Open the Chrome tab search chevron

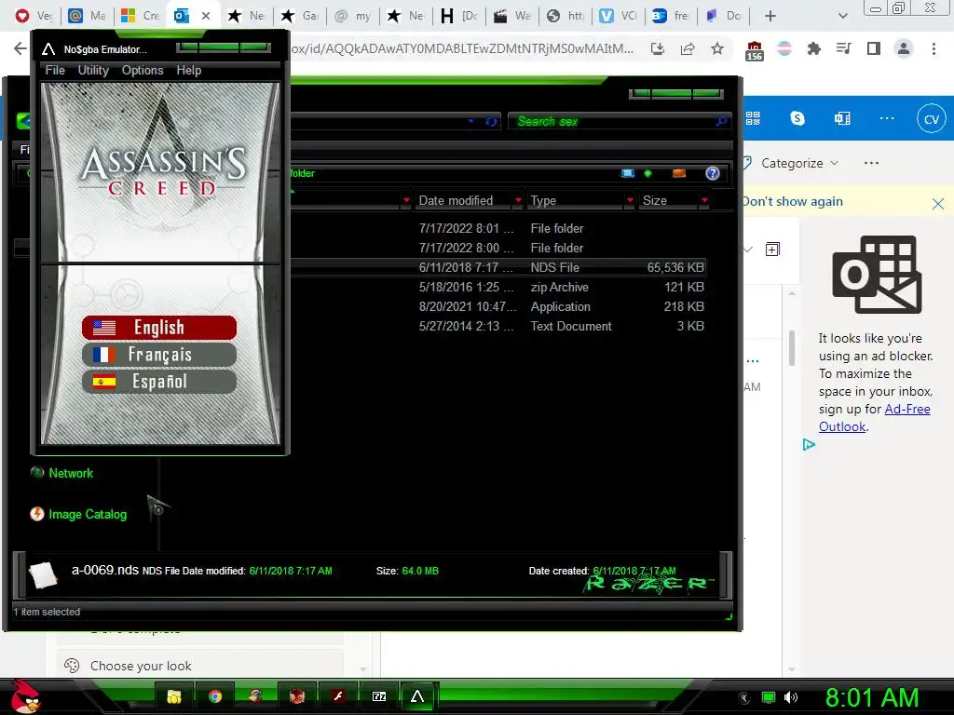click(842, 16)
